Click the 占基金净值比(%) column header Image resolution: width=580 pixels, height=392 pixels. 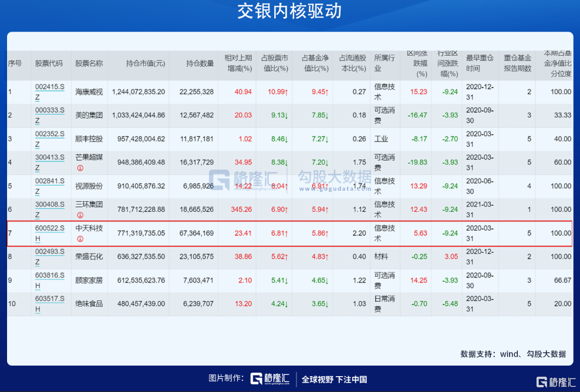[315, 63]
